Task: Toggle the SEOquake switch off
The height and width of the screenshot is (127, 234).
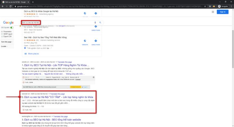Action: pos(12,28)
